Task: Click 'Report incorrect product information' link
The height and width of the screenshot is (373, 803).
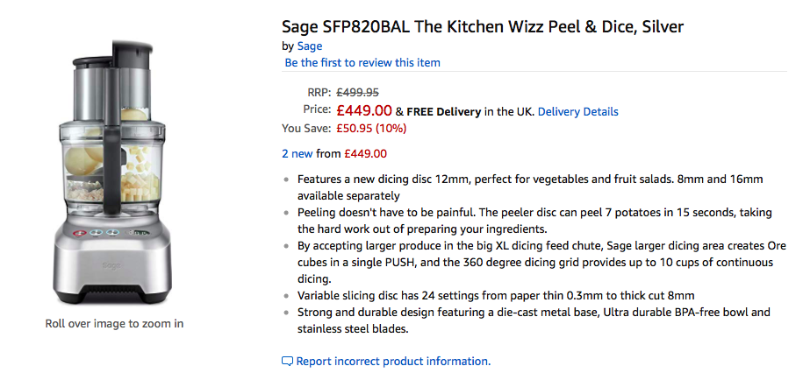Action: (392, 361)
